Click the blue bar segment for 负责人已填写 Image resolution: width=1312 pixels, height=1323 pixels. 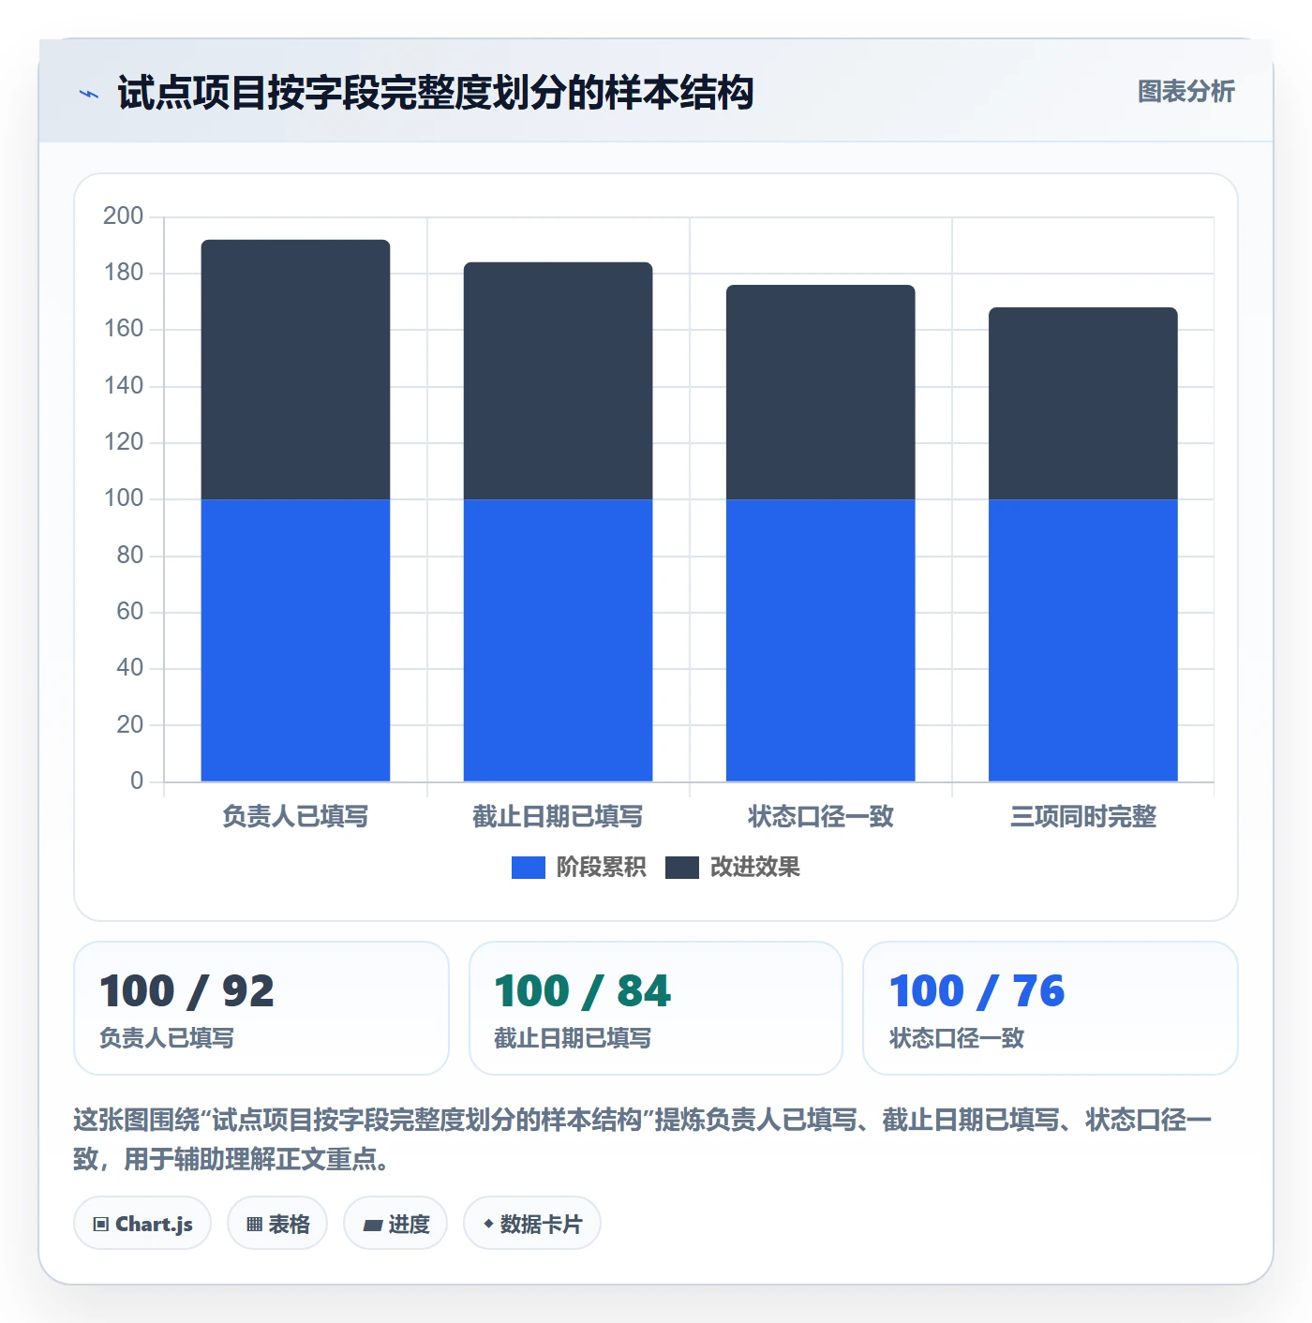(x=295, y=641)
